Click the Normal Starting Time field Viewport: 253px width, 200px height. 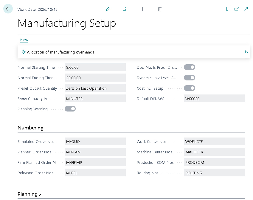click(x=95, y=67)
